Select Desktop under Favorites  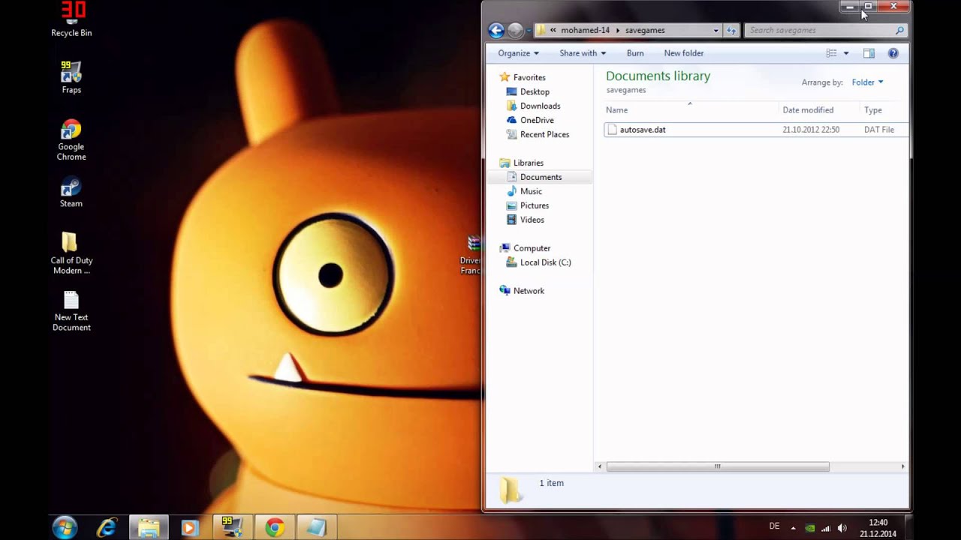coord(535,91)
